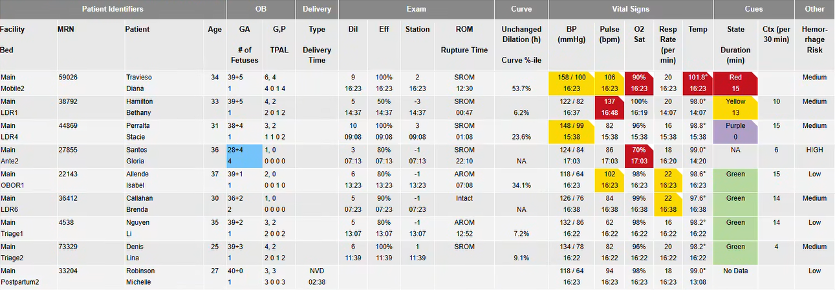Select patient Robinson's name
The width and height of the screenshot is (835, 290).
[142, 271]
